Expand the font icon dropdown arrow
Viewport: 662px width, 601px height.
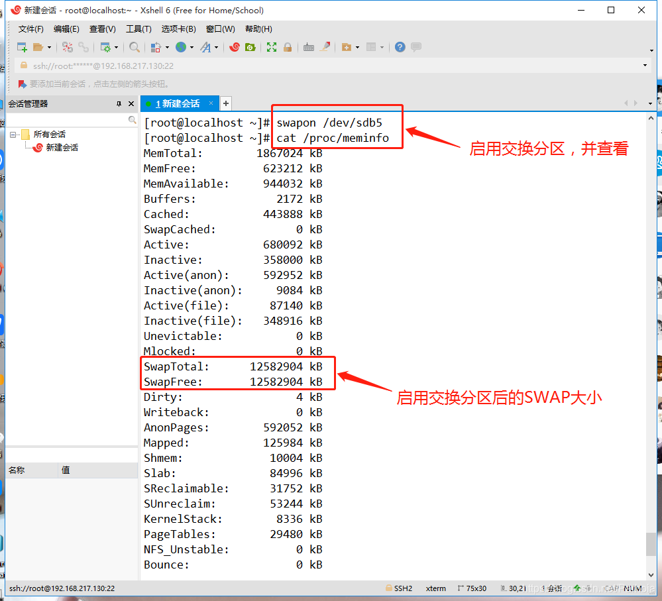(x=216, y=47)
